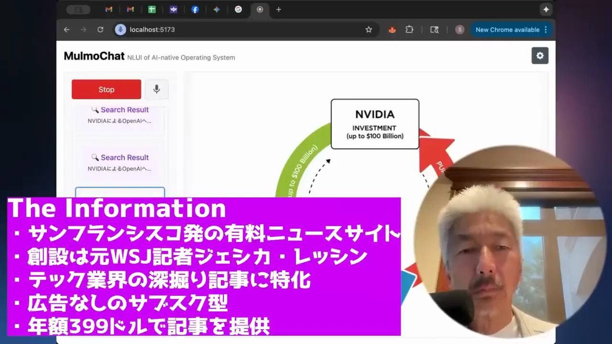Open the second Search Result card
Screen dimensions: 612x344
(x=120, y=162)
